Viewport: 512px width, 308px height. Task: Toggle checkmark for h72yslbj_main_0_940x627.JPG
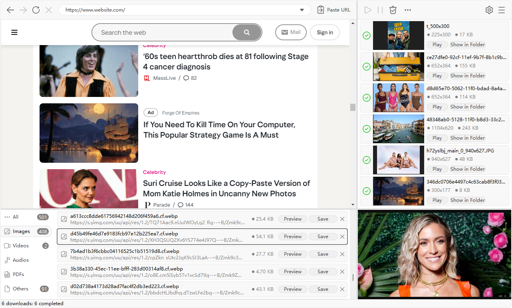(x=367, y=160)
